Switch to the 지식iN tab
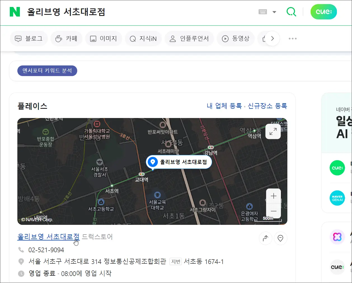Viewport: 352px width, 283px height. click(143, 39)
